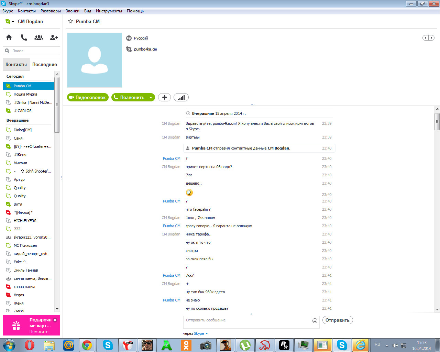The width and height of the screenshot is (440, 352).
Task: Close the pink gift card ad
Action: (x=55, y=320)
